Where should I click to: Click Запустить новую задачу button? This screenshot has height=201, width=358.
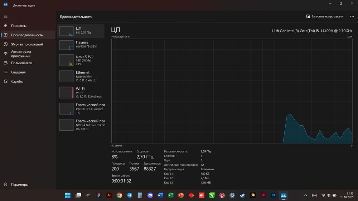(324, 16)
